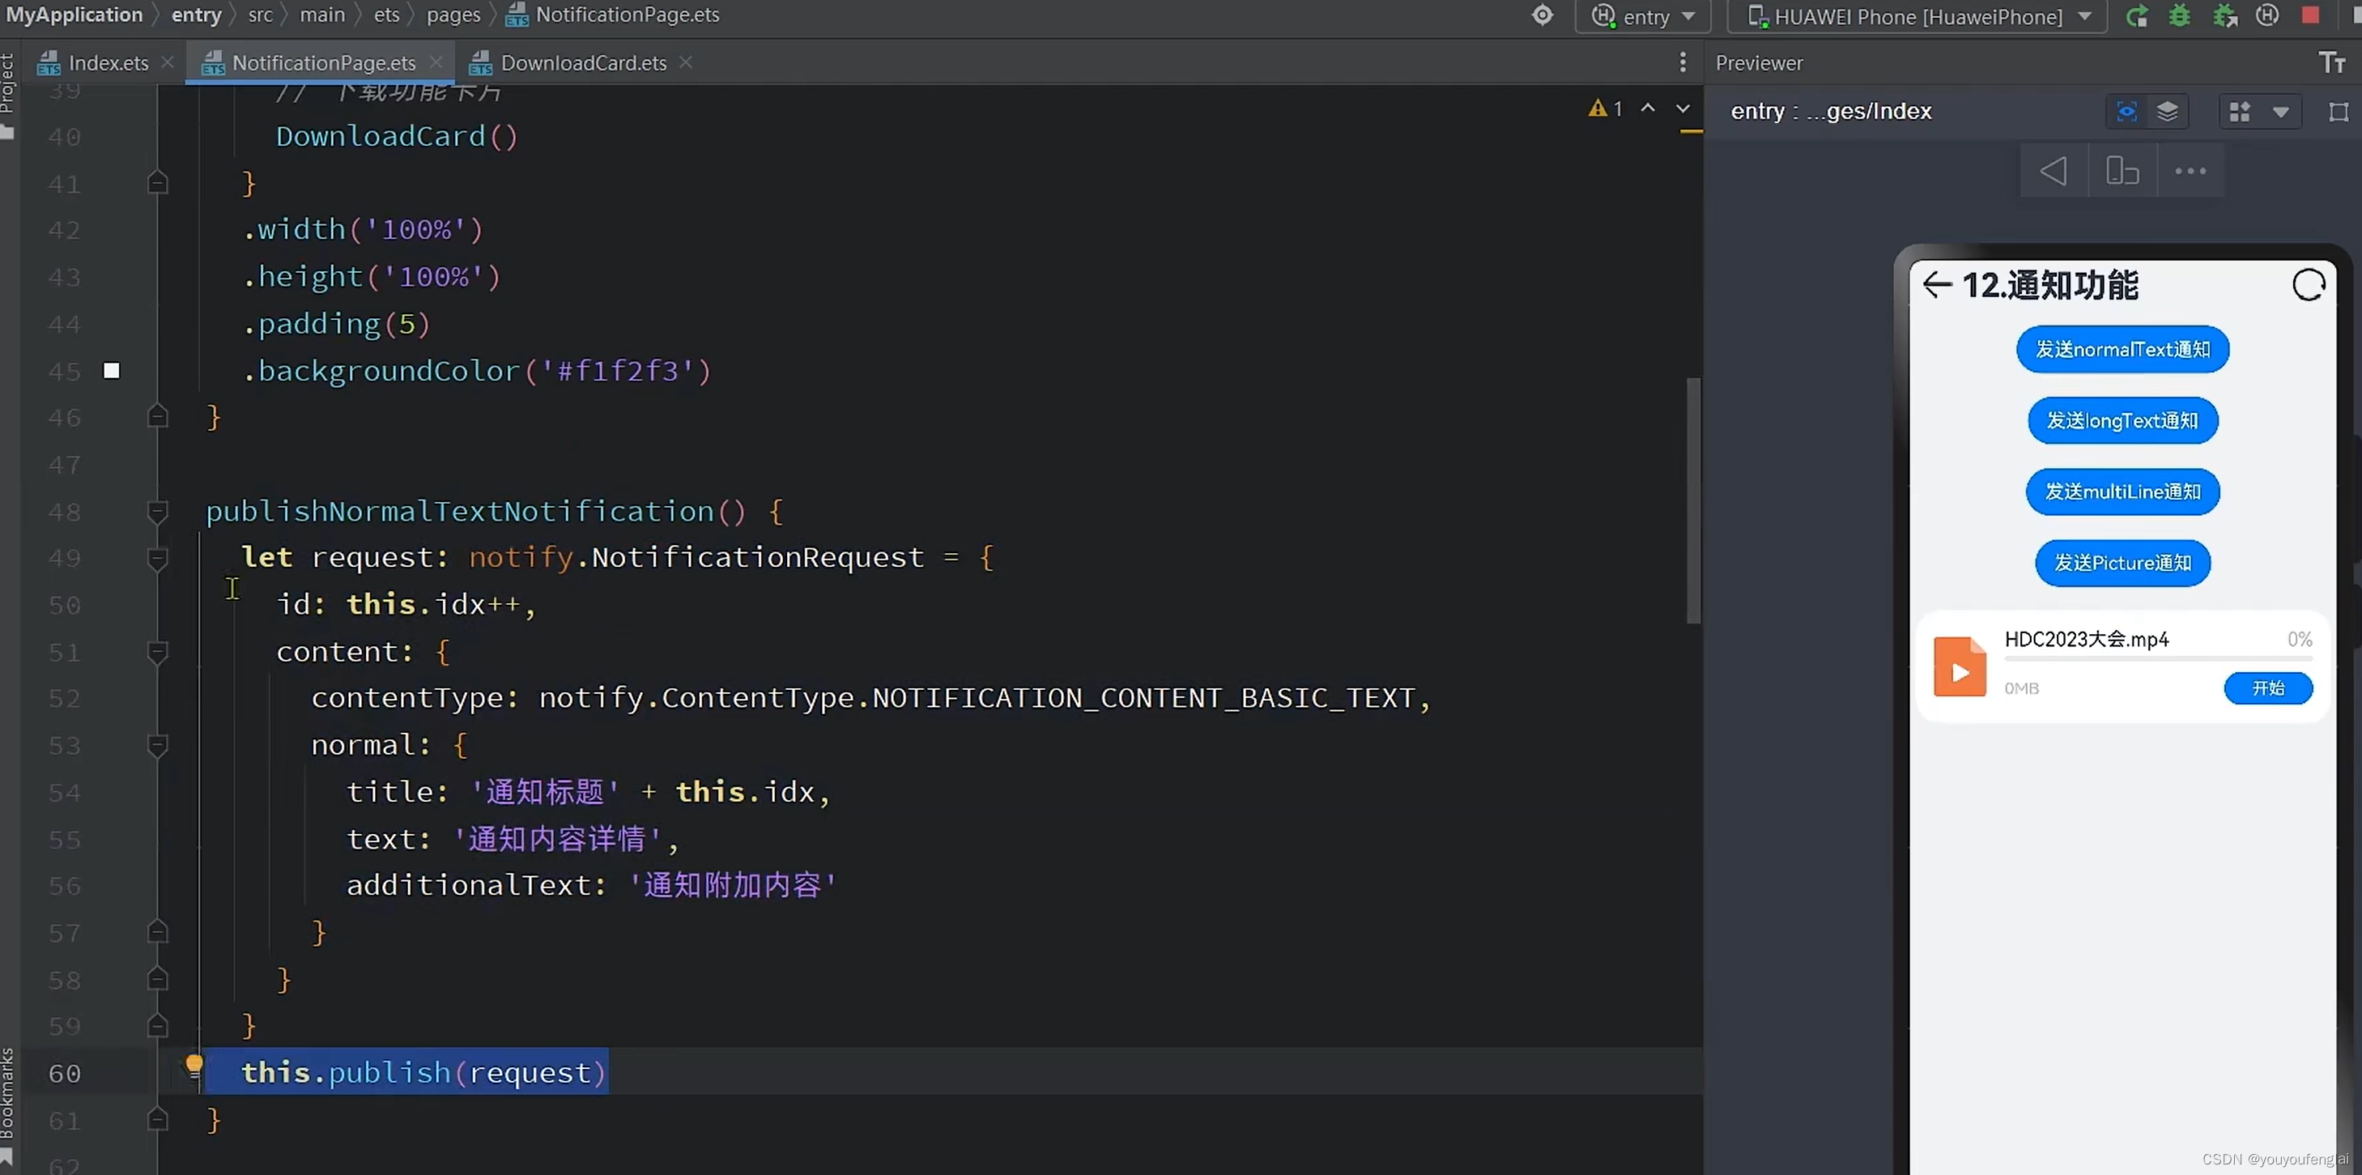The image size is (2362, 1175).
Task: Open the overflow menu icon in Previewer
Action: click(2190, 170)
